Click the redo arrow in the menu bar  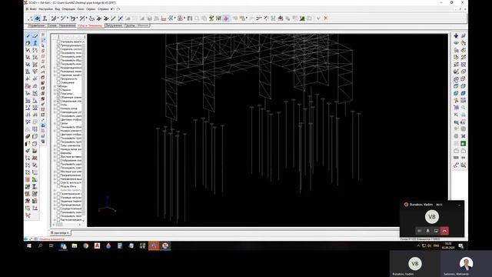[x=118, y=9]
